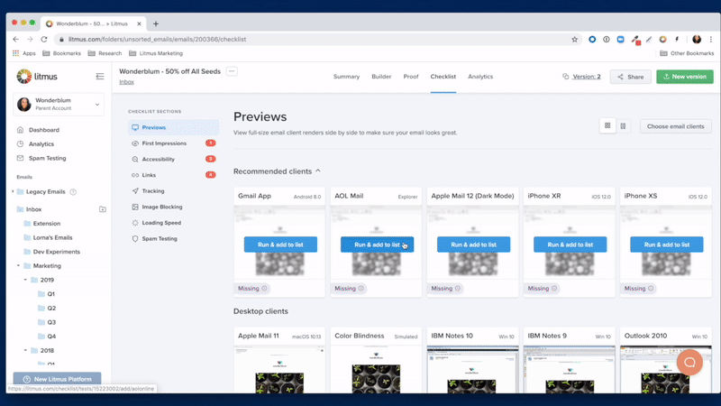Open the chat support bubble
The width and height of the screenshot is (721, 406).
click(689, 363)
